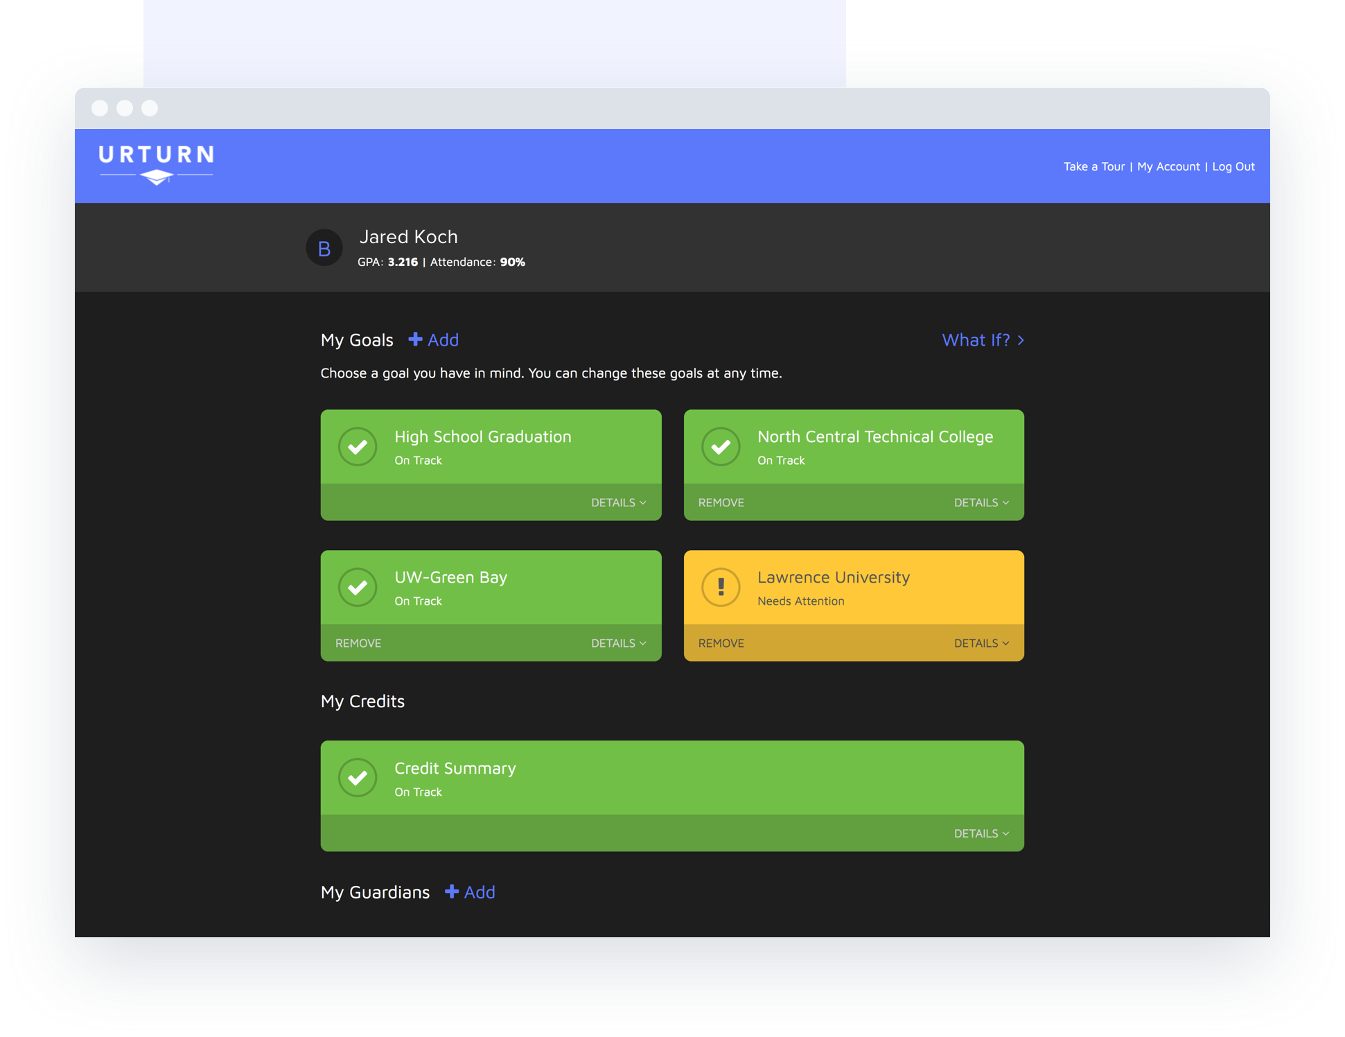
Task: Remove North Central Technical College goal
Action: coord(721,503)
